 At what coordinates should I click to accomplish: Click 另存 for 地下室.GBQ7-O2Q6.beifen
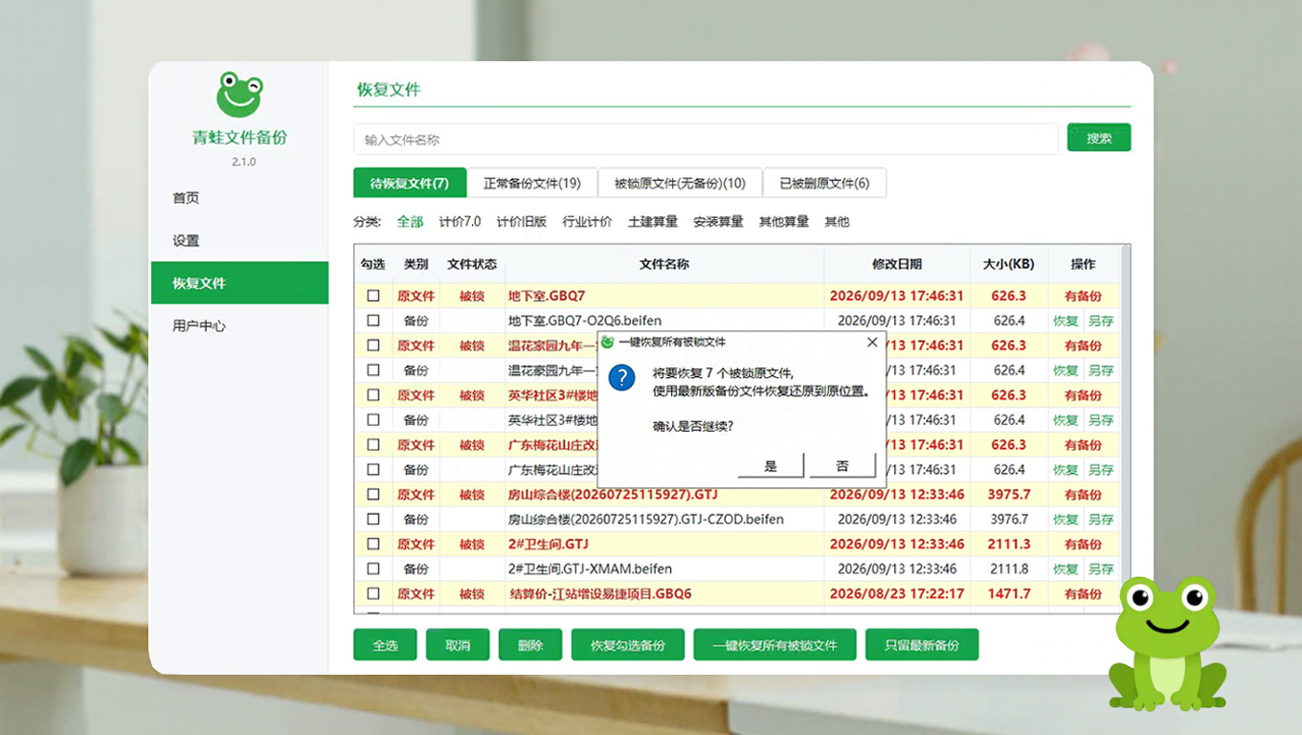click(1101, 321)
